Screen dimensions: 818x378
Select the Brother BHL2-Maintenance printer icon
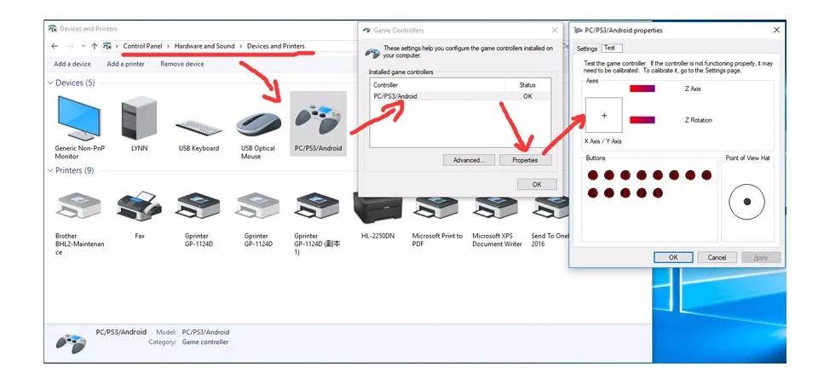(79, 206)
